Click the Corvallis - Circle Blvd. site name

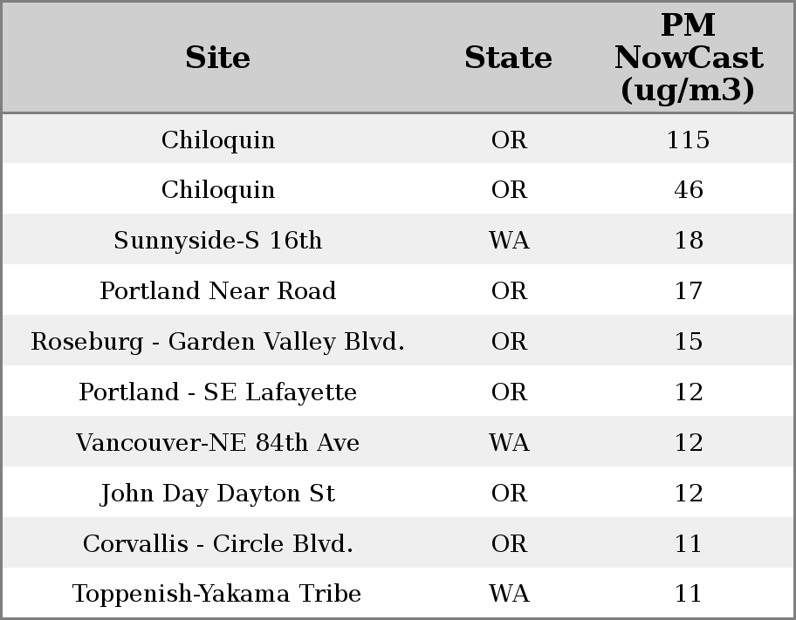[217, 544]
